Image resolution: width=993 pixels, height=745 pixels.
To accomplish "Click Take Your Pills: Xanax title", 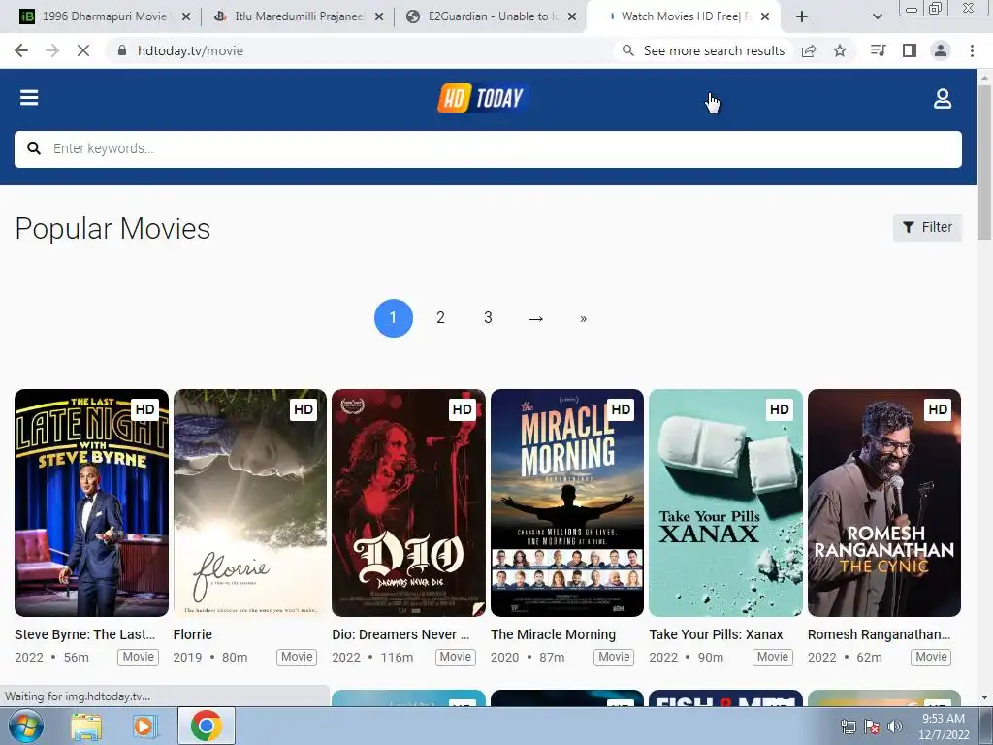I will pyautogui.click(x=716, y=634).
